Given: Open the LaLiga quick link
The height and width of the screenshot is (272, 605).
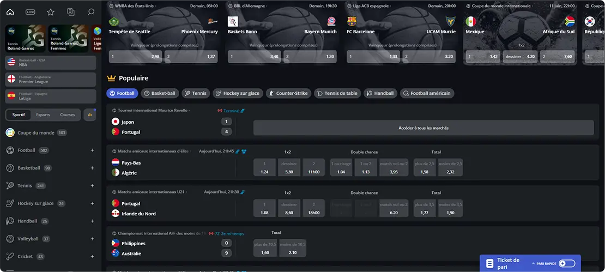Looking at the screenshot, I should pyautogui.click(x=51, y=96).
